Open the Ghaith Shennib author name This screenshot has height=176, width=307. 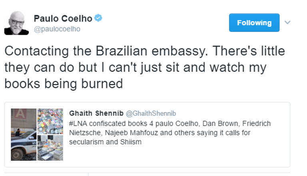pyautogui.click(x=96, y=114)
